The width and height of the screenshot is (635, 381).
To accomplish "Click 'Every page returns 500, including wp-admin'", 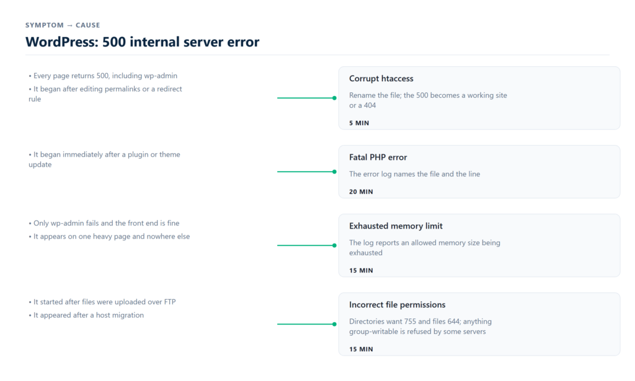I will (103, 76).
